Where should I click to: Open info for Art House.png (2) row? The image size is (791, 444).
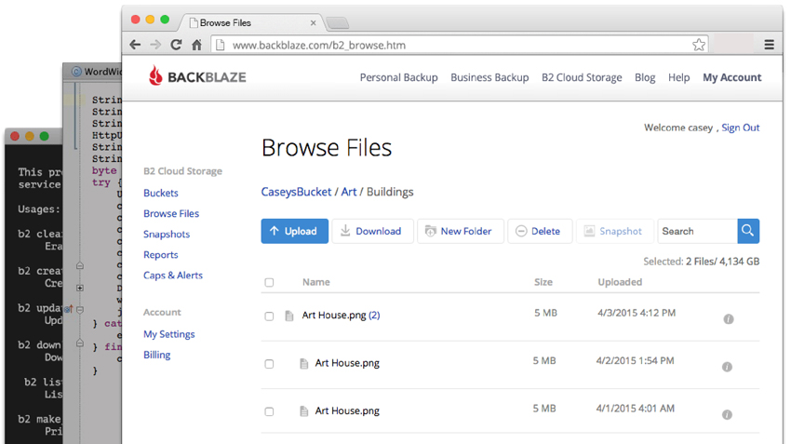click(729, 319)
